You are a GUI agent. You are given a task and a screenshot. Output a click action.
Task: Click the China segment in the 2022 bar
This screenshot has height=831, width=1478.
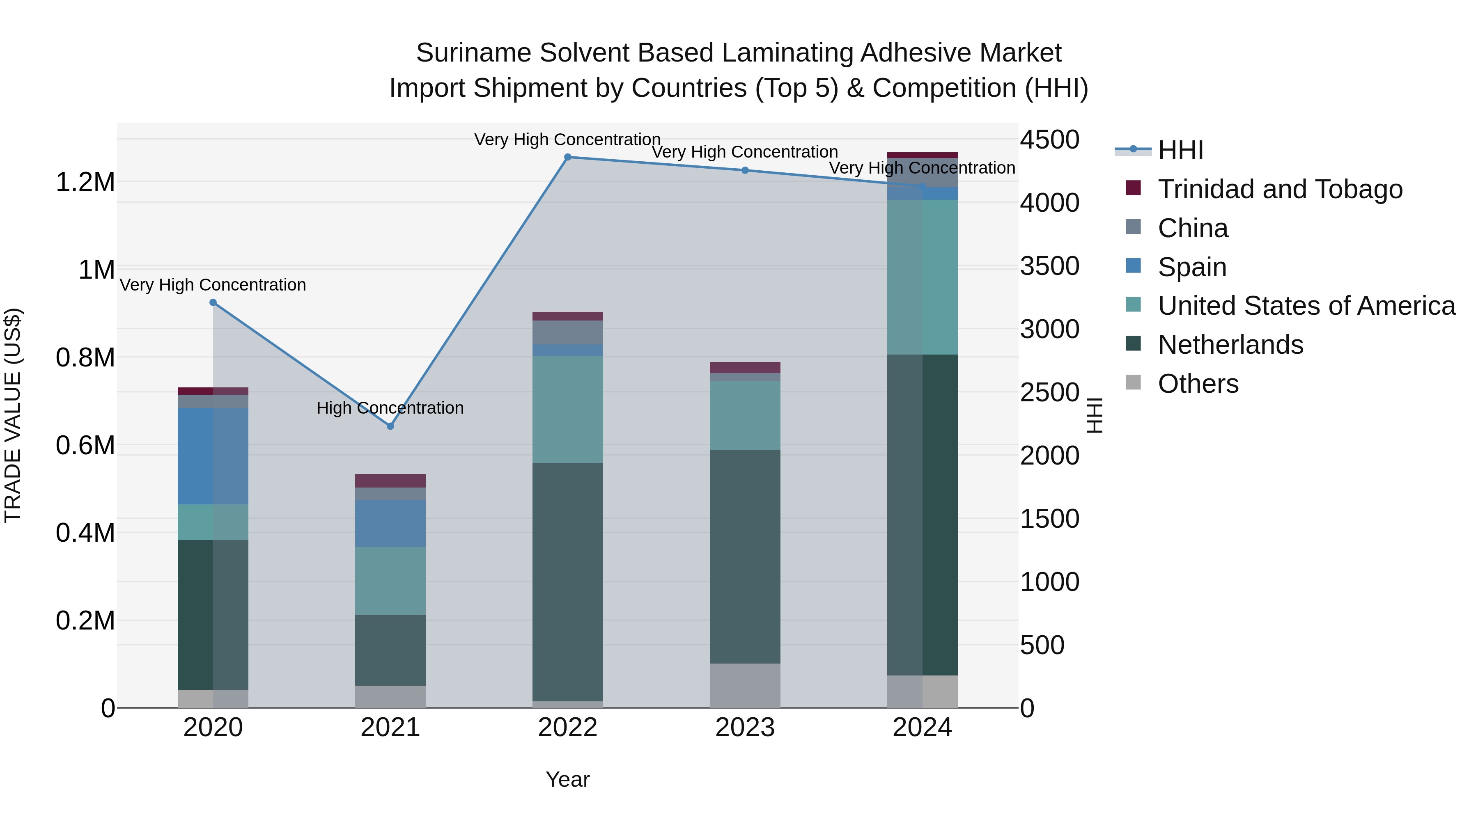tap(567, 332)
